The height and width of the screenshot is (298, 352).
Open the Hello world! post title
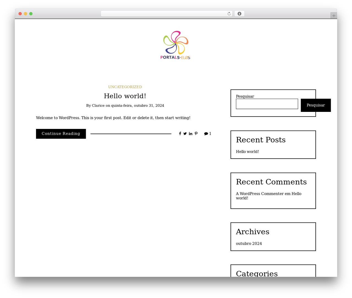125,96
